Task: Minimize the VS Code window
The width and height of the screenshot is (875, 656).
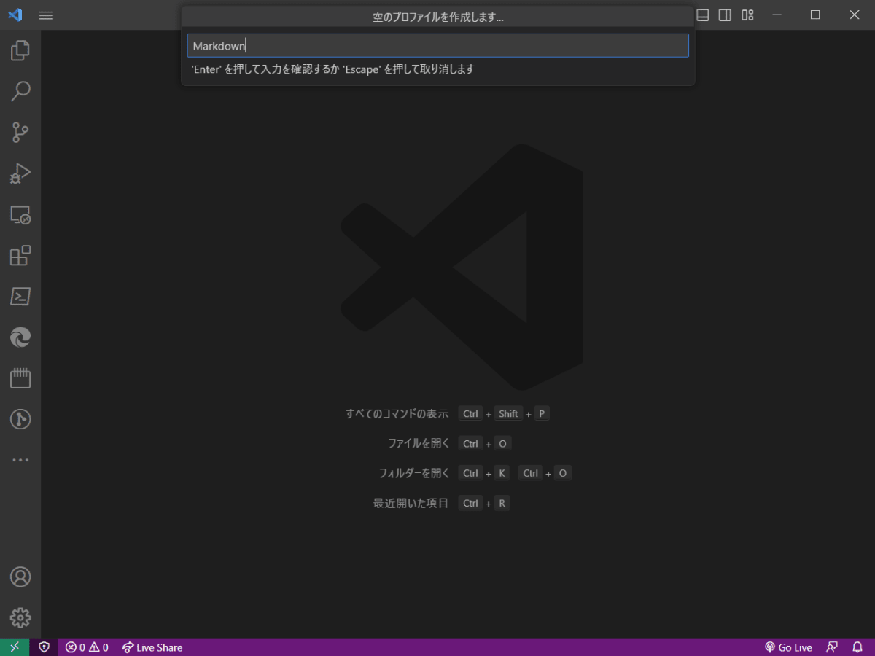Action: [x=777, y=15]
